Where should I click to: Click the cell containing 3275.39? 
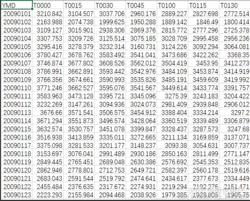(x=173, y=96)
